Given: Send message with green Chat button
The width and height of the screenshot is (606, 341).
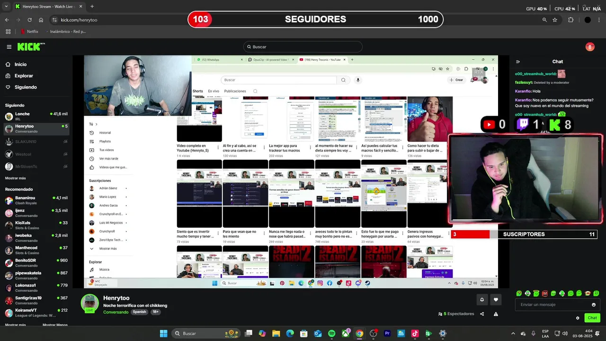Looking at the screenshot, I should [x=592, y=318].
